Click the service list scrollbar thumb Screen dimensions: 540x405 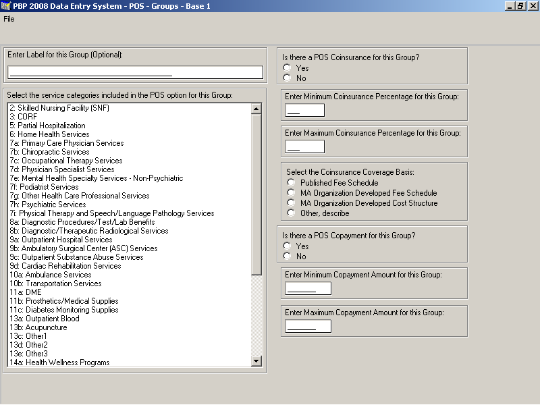point(256,194)
